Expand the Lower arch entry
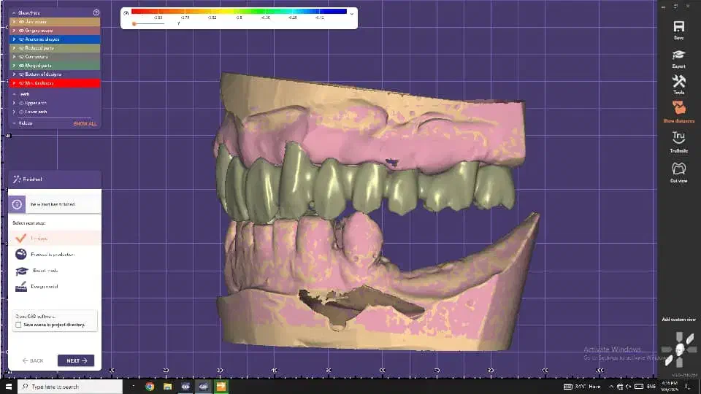 15,112
